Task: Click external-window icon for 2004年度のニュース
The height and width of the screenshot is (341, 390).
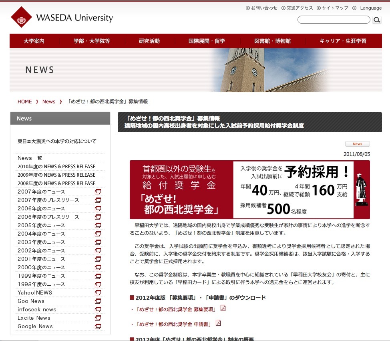Action: click(x=98, y=234)
